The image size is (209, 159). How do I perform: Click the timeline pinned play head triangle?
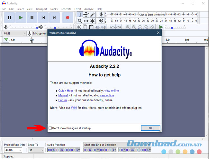(x=6, y=40)
